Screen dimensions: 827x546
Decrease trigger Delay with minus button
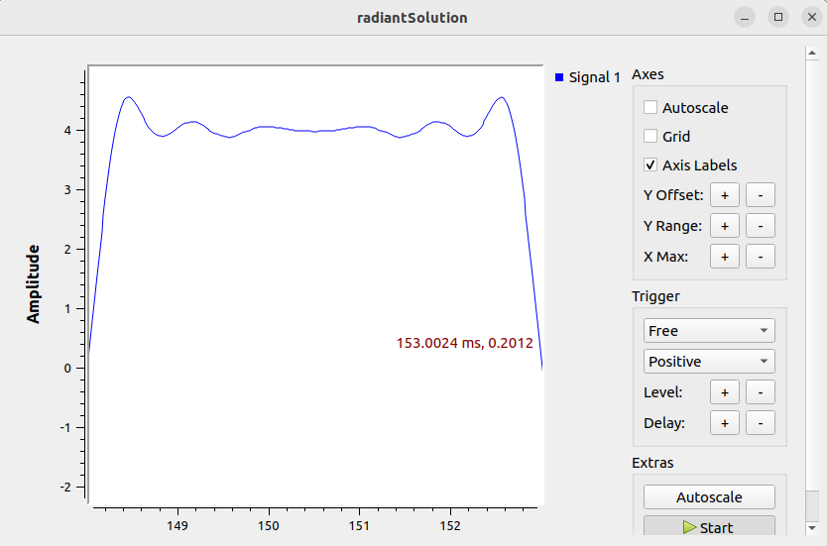click(760, 423)
